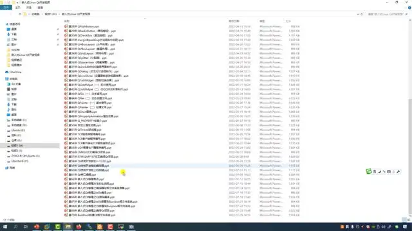
Task: Select file 第44讲 QFile (二) ppt
Action: point(90,98)
